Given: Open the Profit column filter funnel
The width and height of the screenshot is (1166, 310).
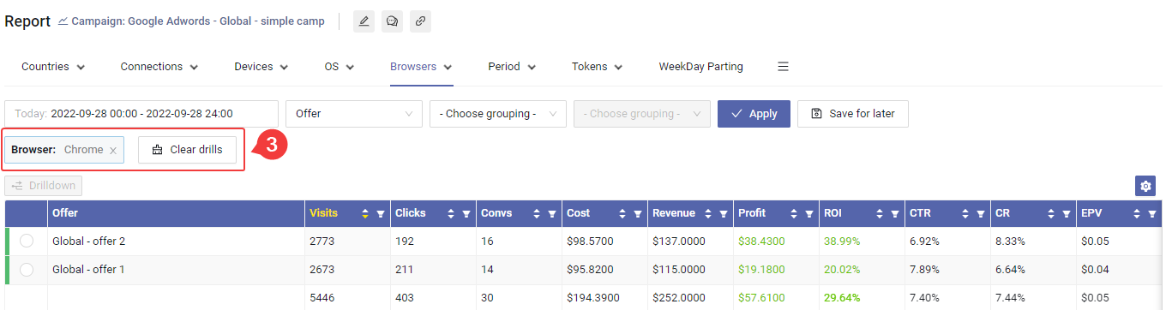Looking at the screenshot, I should (809, 213).
